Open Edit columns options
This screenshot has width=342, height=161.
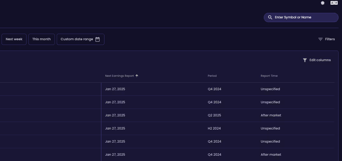point(317,60)
